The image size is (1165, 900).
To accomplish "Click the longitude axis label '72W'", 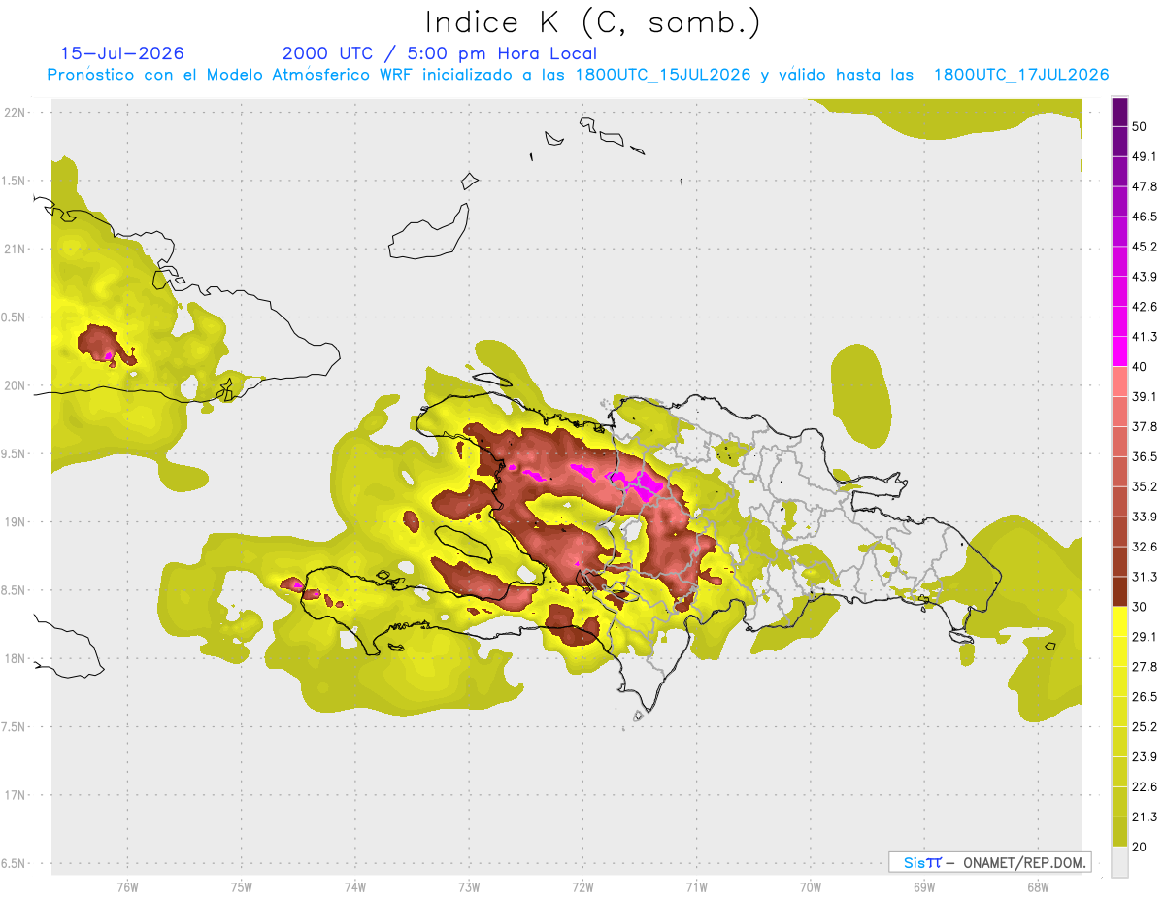I will point(582,887).
